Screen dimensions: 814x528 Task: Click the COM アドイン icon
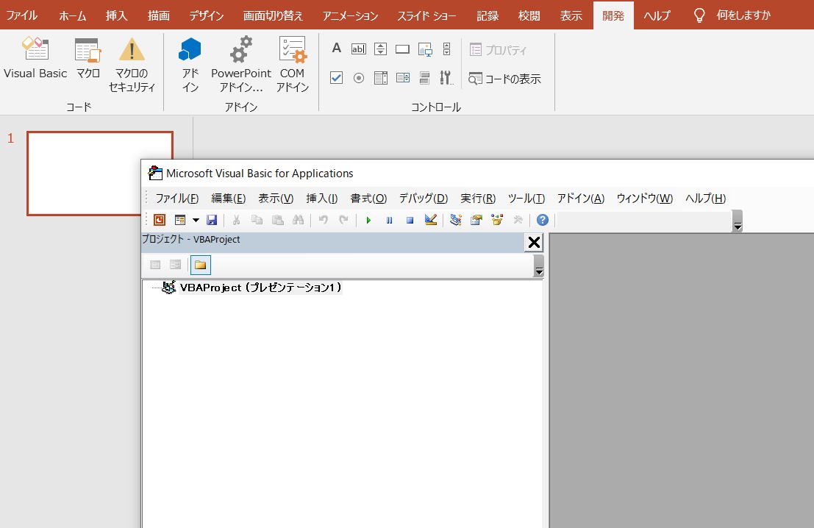[292, 65]
